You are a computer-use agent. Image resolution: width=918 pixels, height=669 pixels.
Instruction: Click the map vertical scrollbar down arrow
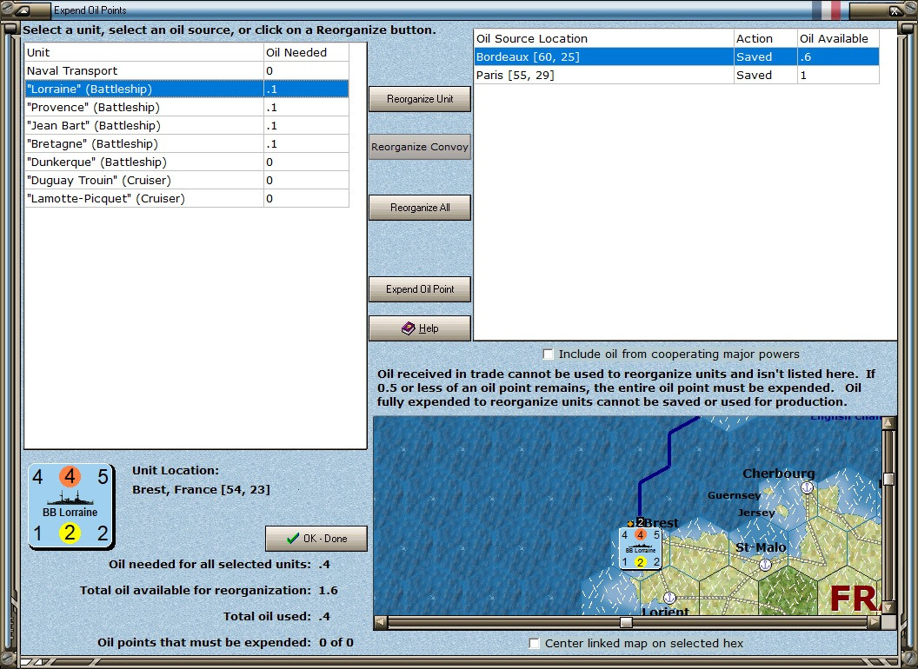tap(888, 607)
